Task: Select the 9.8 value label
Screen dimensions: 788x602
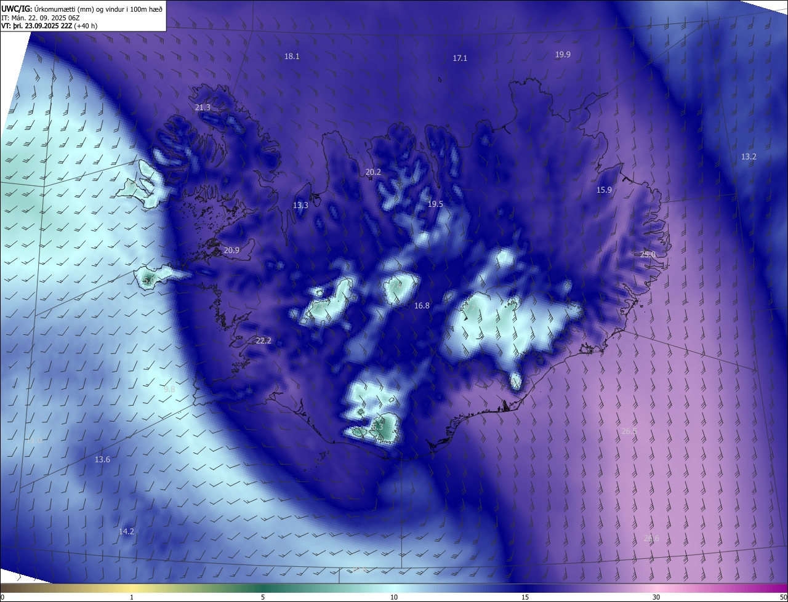Action: 169,390
